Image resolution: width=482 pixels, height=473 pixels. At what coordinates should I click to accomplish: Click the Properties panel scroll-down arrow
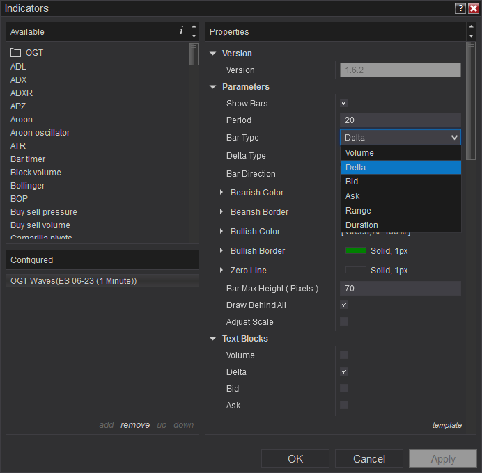(x=471, y=35)
